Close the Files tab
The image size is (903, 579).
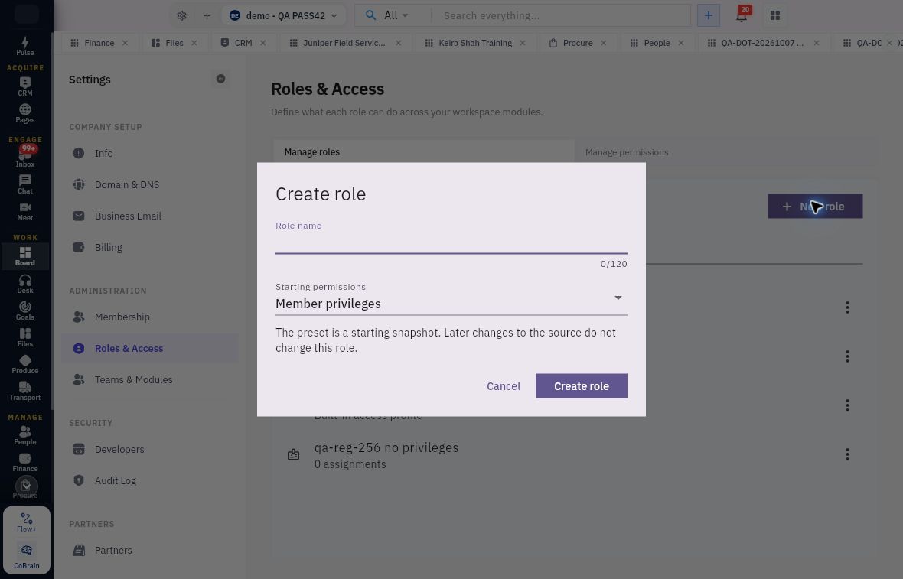(194, 43)
